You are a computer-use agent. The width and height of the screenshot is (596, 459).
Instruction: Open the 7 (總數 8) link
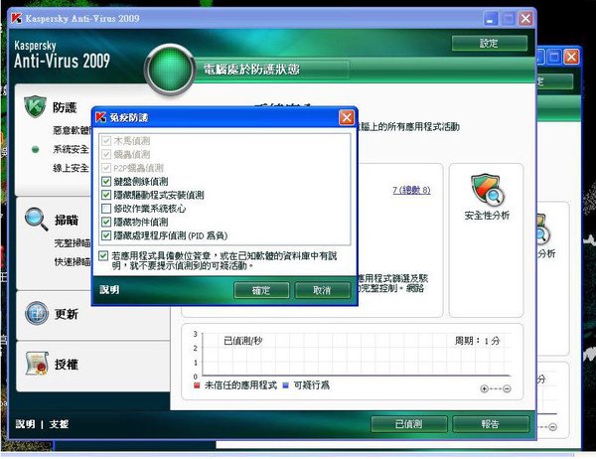(411, 190)
